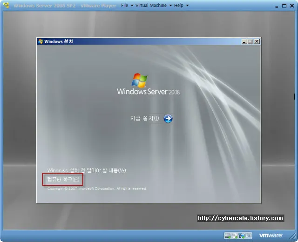Image resolution: width=298 pixels, height=242 pixels.
Task: Click the CD/DVD drive status icon
Action: click(235, 236)
